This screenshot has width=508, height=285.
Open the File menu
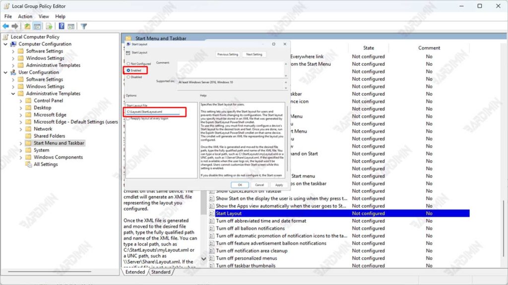pos(8,16)
